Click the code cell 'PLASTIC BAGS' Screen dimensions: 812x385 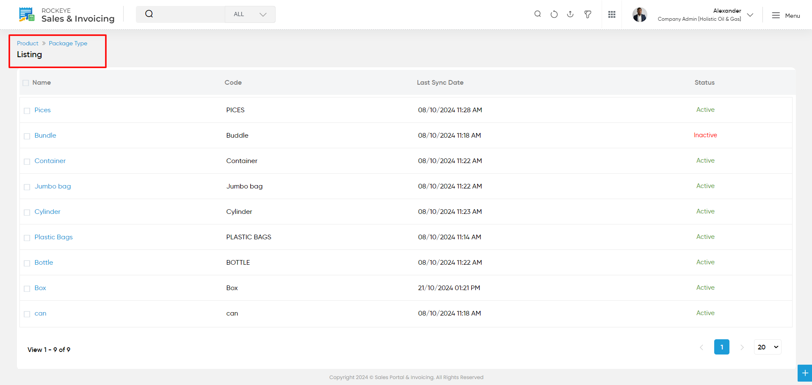point(249,237)
